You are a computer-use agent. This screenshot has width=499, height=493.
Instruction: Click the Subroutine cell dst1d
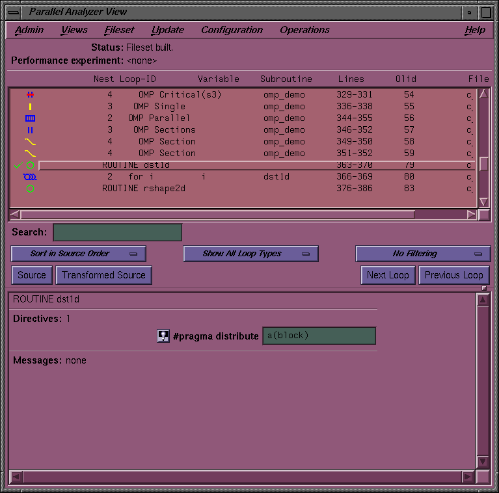276,177
